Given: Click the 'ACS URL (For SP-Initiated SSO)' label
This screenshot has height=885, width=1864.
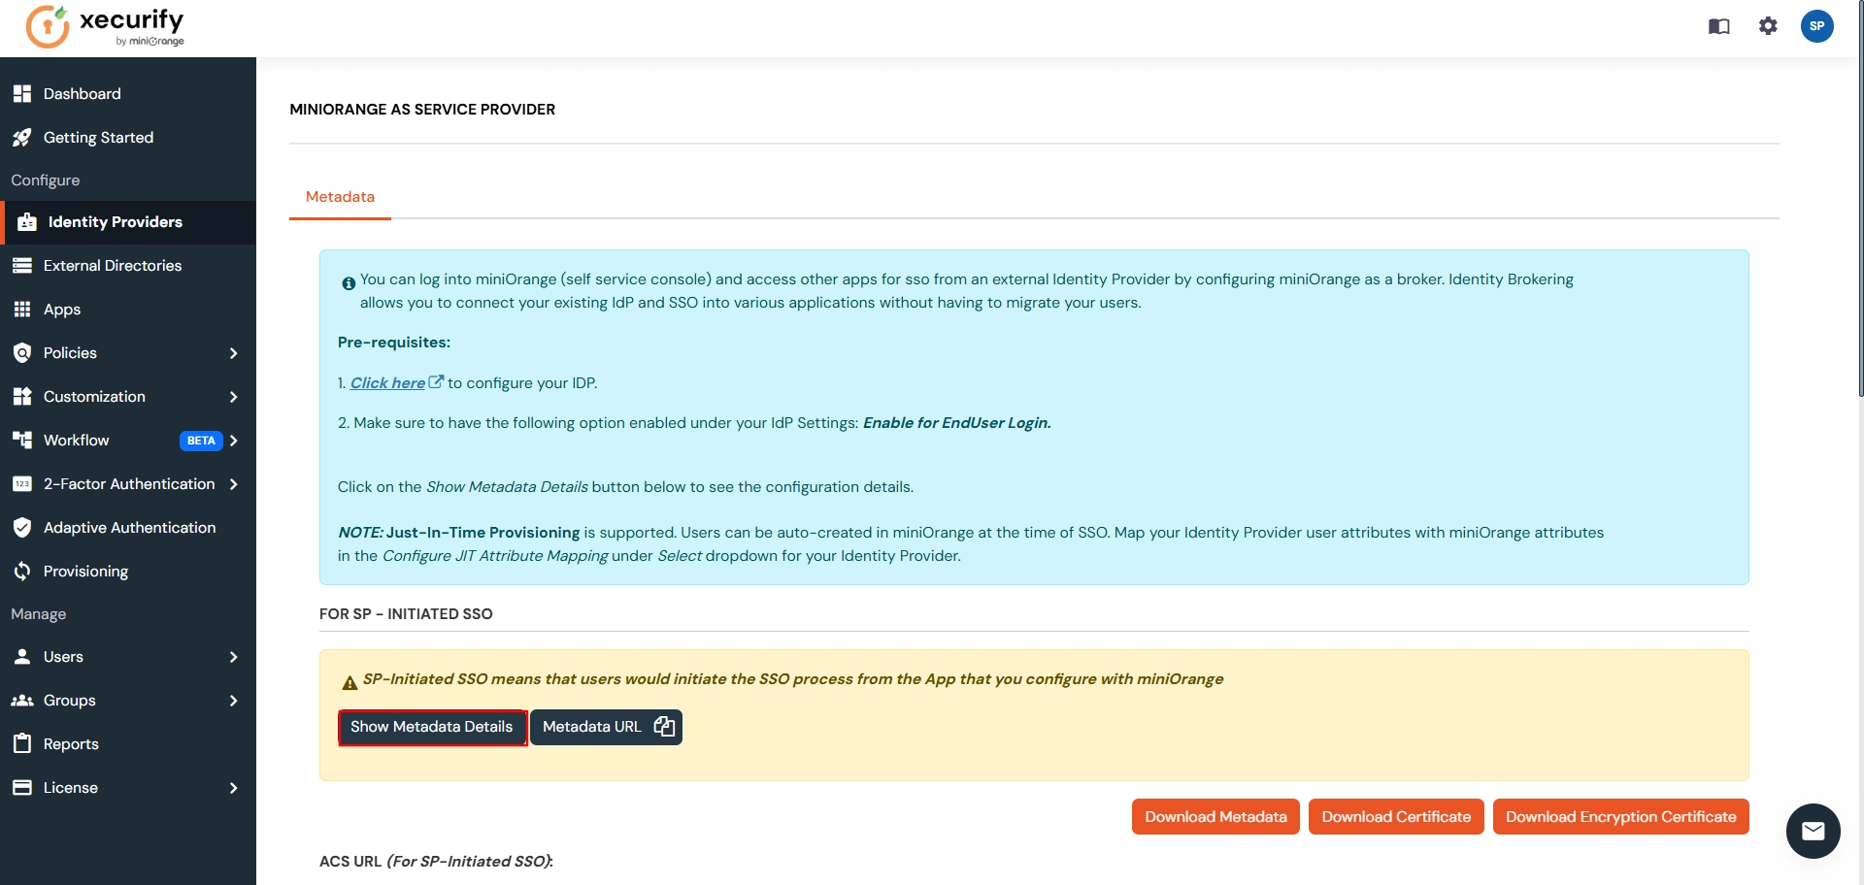Looking at the screenshot, I should click(x=436, y=861).
